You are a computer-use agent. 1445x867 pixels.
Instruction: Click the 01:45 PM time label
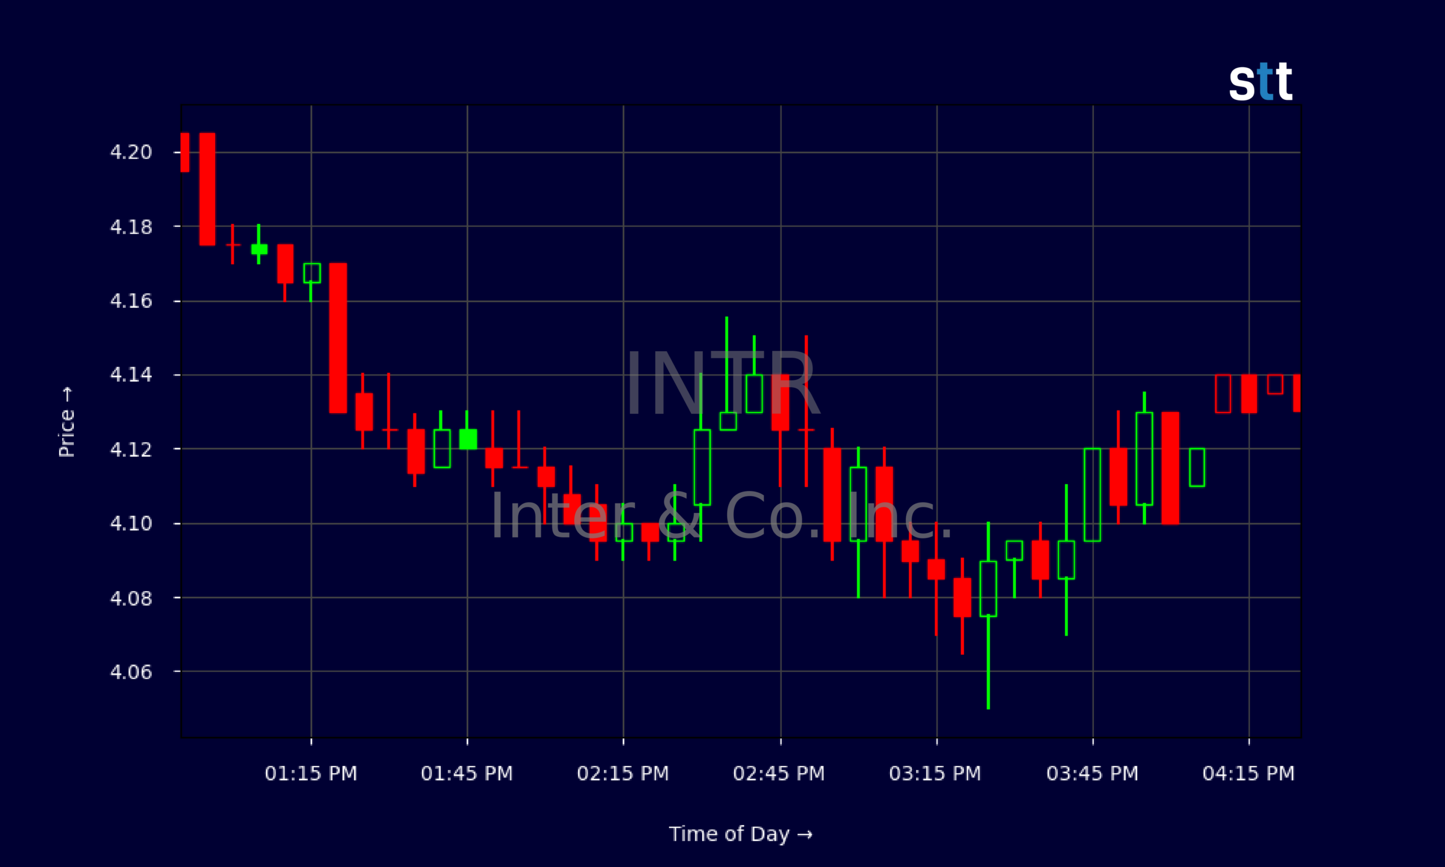467,773
